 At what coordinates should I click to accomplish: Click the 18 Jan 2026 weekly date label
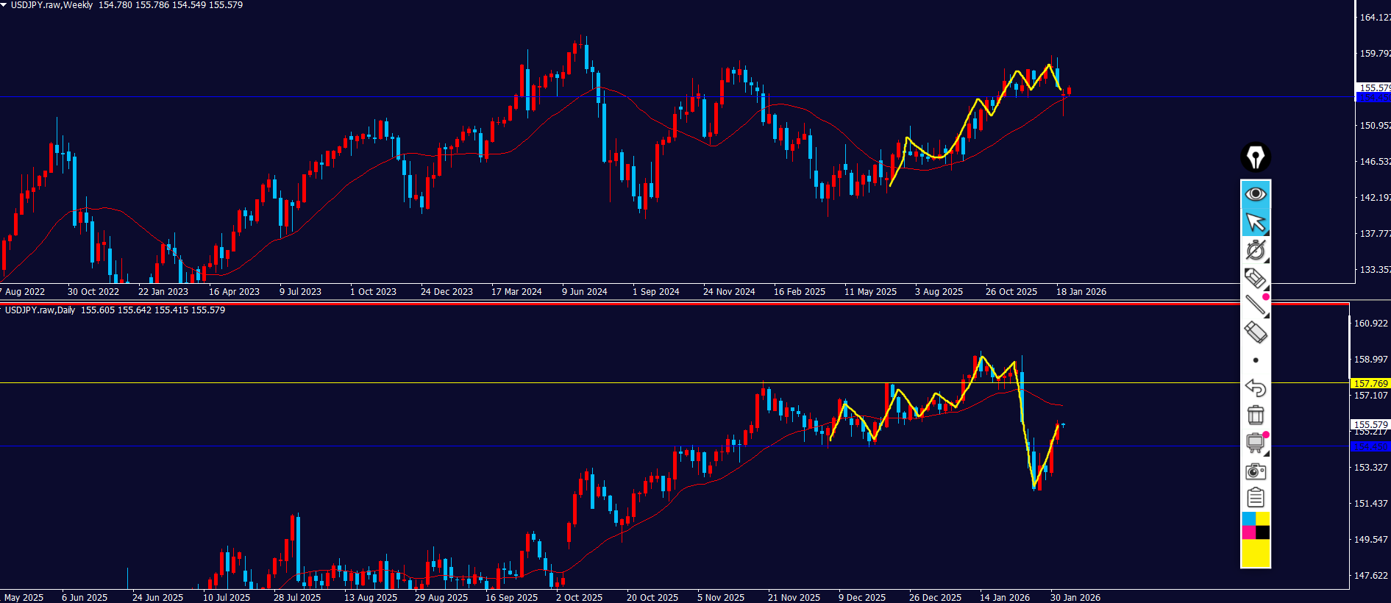(x=1081, y=292)
